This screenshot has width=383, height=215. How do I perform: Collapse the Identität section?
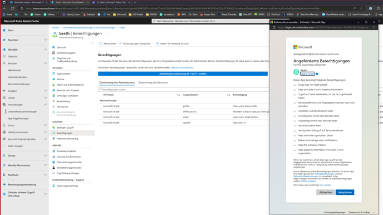pos(46,50)
